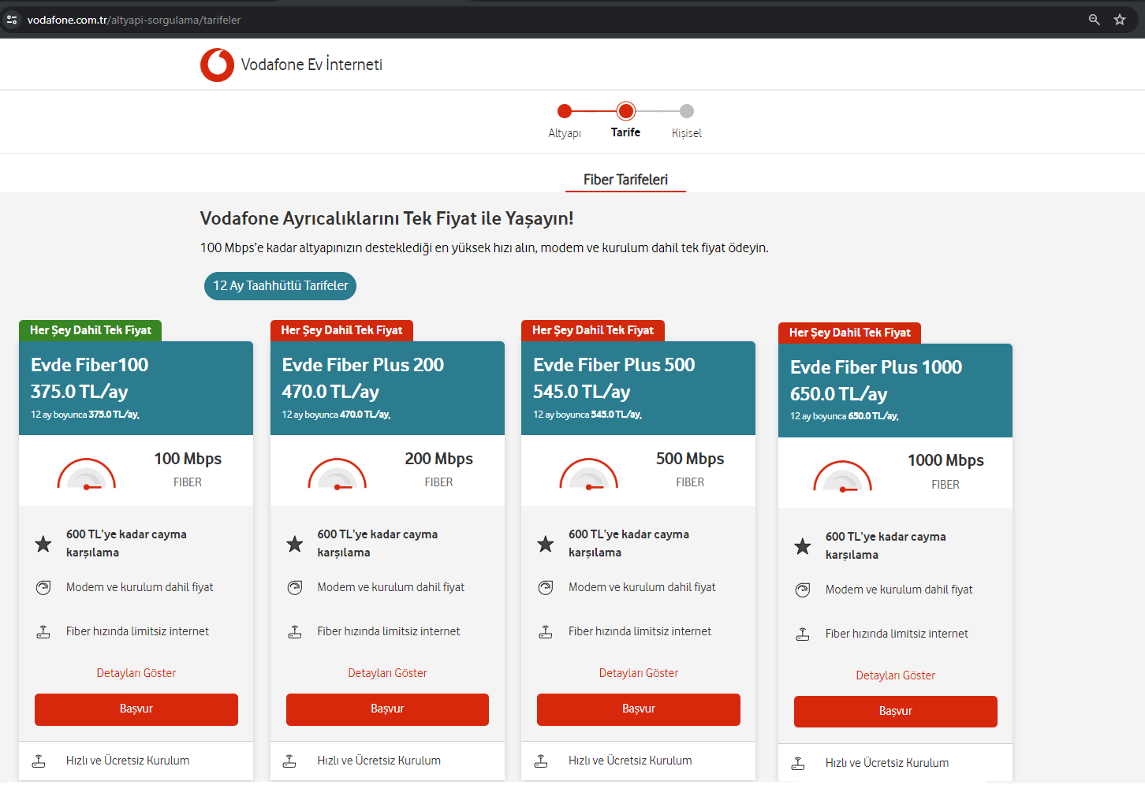Screen dimensions: 1145x785
Task: Click the limitless internet icon in Fiber Plus 200
Action: tap(295, 631)
